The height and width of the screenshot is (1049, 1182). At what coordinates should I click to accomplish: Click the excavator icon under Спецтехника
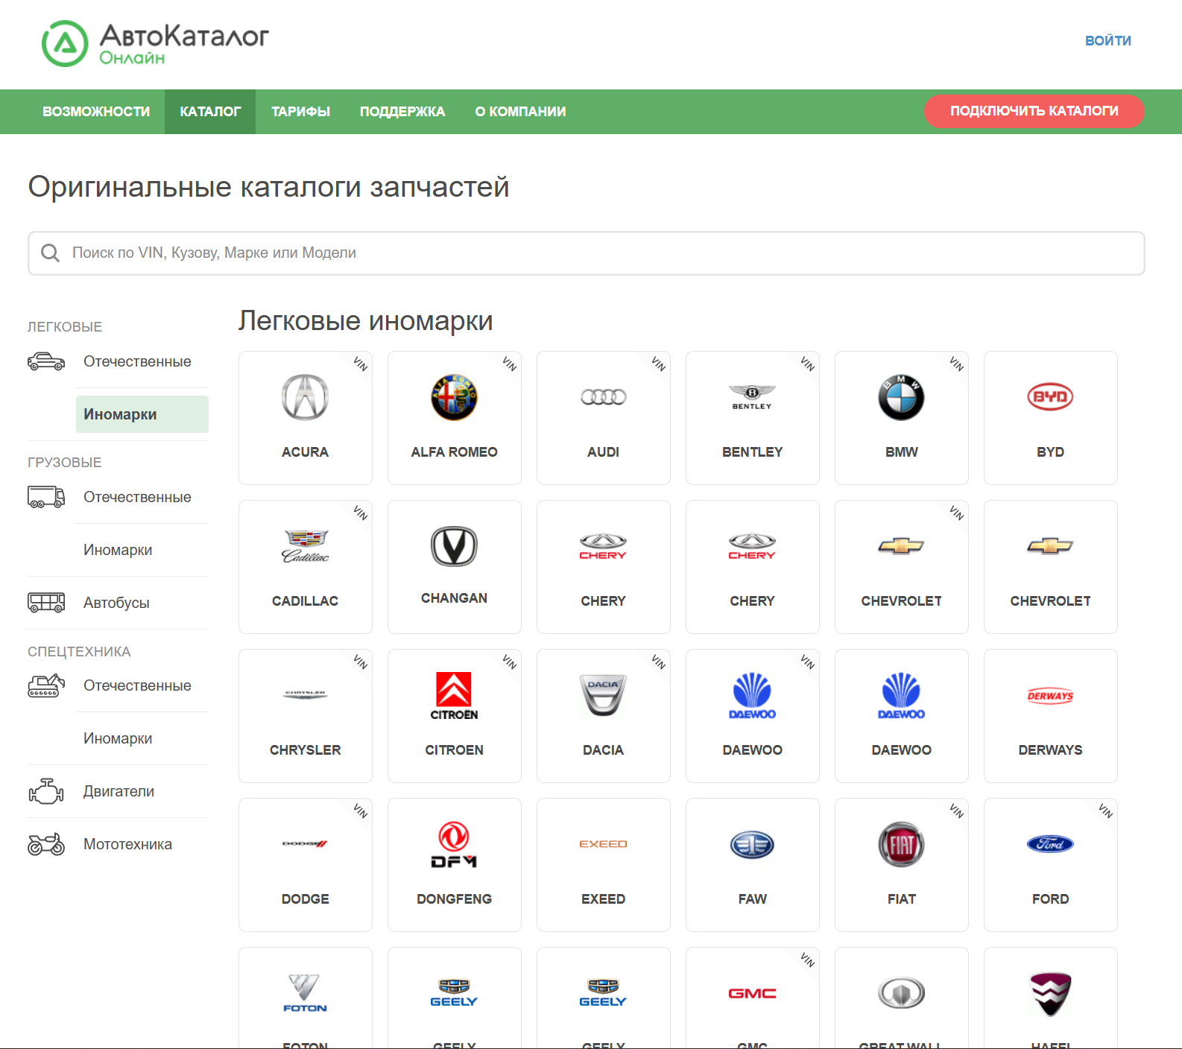pyautogui.click(x=46, y=685)
